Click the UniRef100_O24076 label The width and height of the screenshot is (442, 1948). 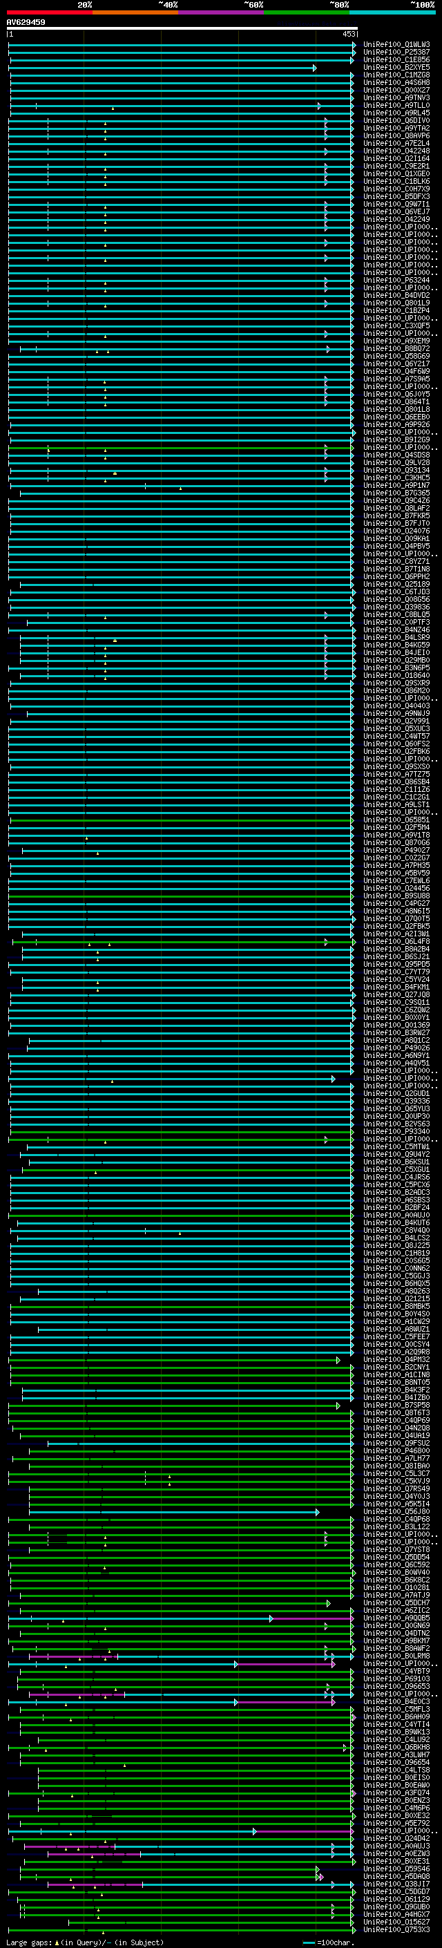[396, 531]
